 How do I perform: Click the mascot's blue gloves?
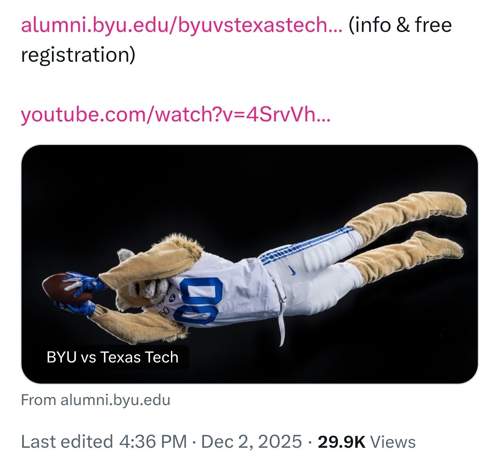click(83, 282)
